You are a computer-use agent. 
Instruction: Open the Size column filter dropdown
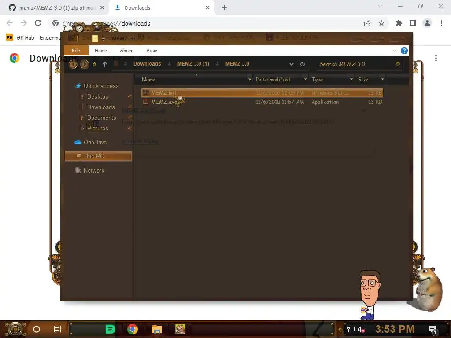click(x=382, y=79)
